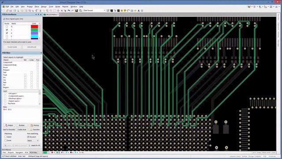Click the Move selection cross icon
Screen dimensions: 282x159
(x=58, y=11)
